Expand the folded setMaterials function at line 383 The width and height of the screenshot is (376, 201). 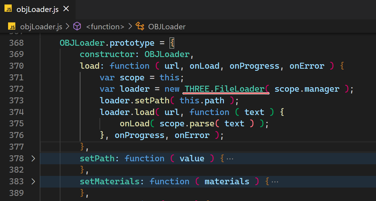[x=33, y=181]
